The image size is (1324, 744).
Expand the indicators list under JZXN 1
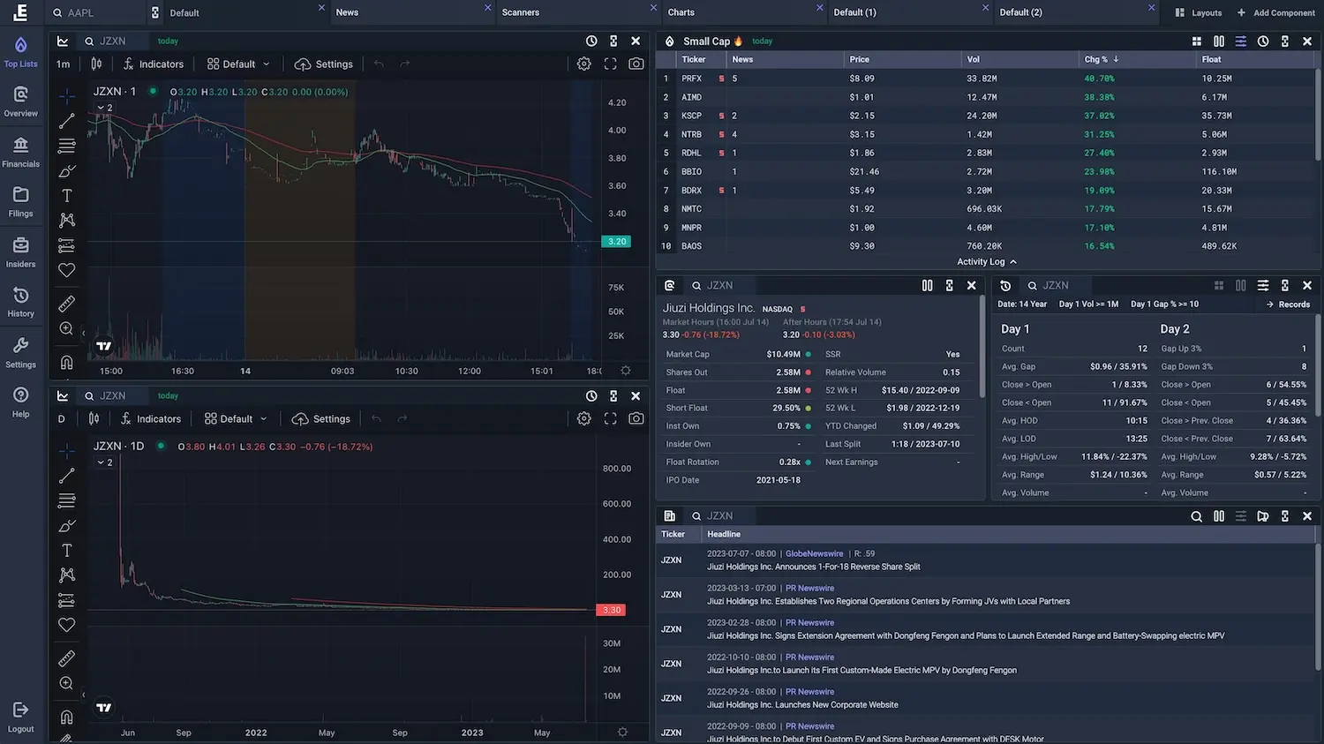coord(103,108)
